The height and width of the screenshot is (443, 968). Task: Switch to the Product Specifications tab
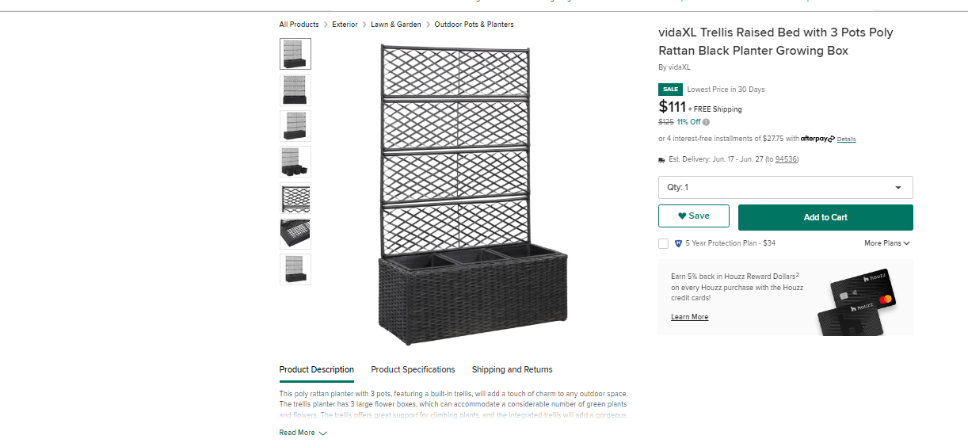click(413, 369)
